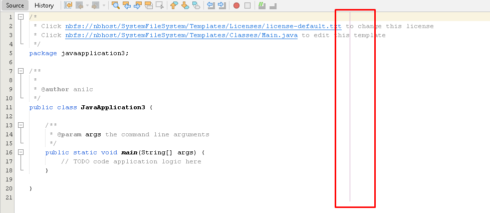The image size is (490, 213).
Task: Jump to the Last Edit location
Action: [x=68, y=6]
